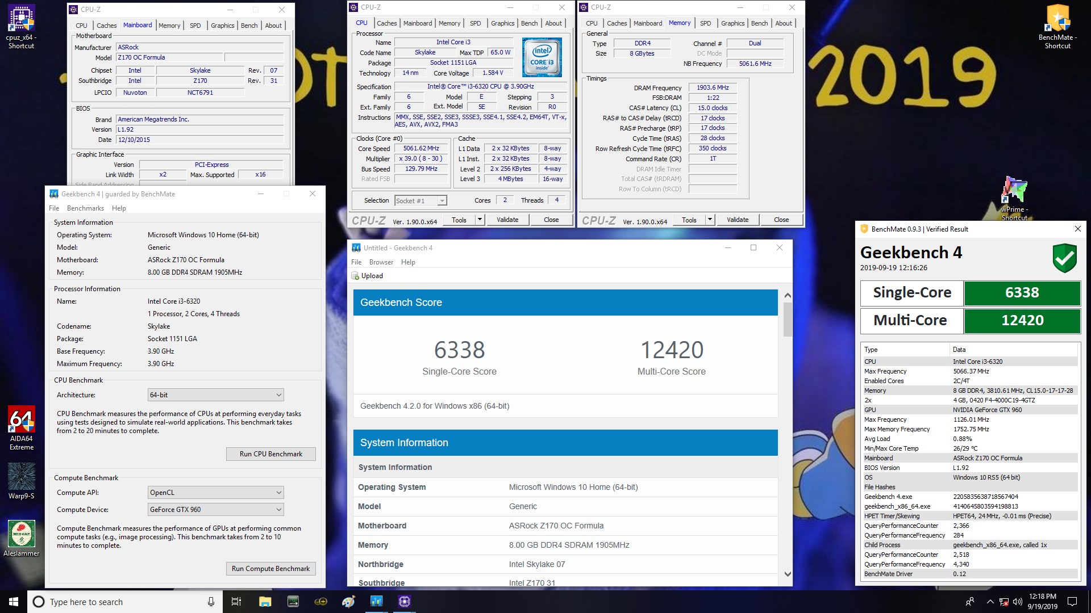Show hidden system tray icons
The image size is (1091, 613).
coord(990,602)
